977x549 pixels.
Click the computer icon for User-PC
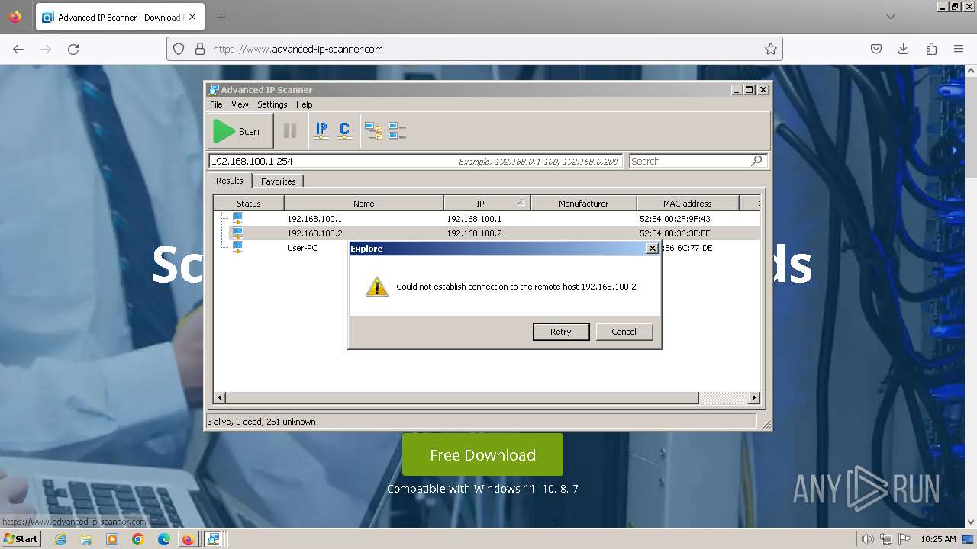pyautogui.click(x=238, y=248)
